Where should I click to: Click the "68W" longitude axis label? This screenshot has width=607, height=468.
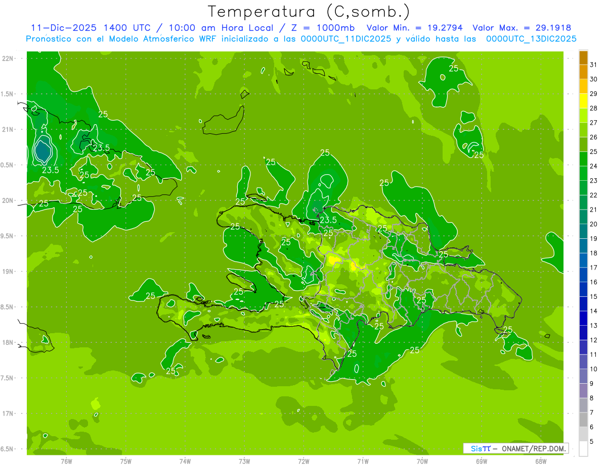pos(541,461)
